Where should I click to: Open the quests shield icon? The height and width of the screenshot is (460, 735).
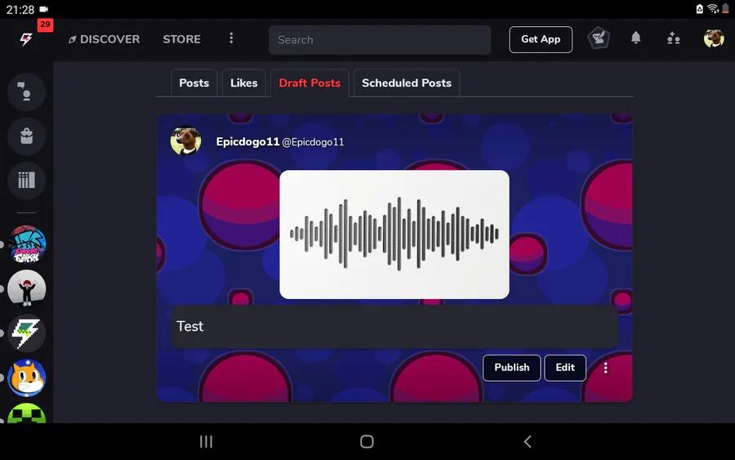point(599,38)
